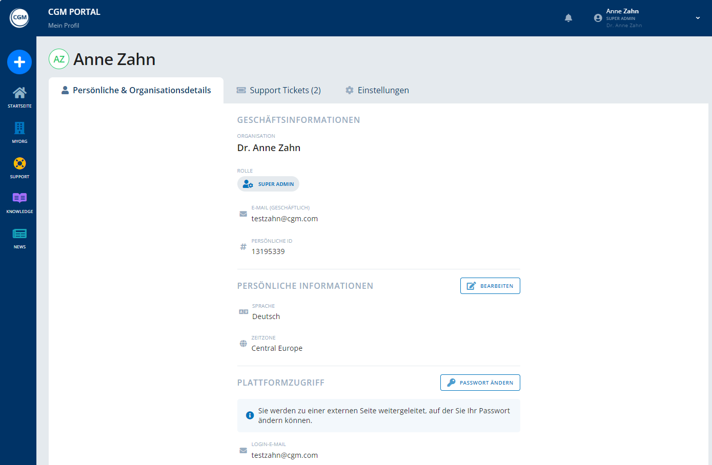Open notifications via the bell icon

(568, 17)
